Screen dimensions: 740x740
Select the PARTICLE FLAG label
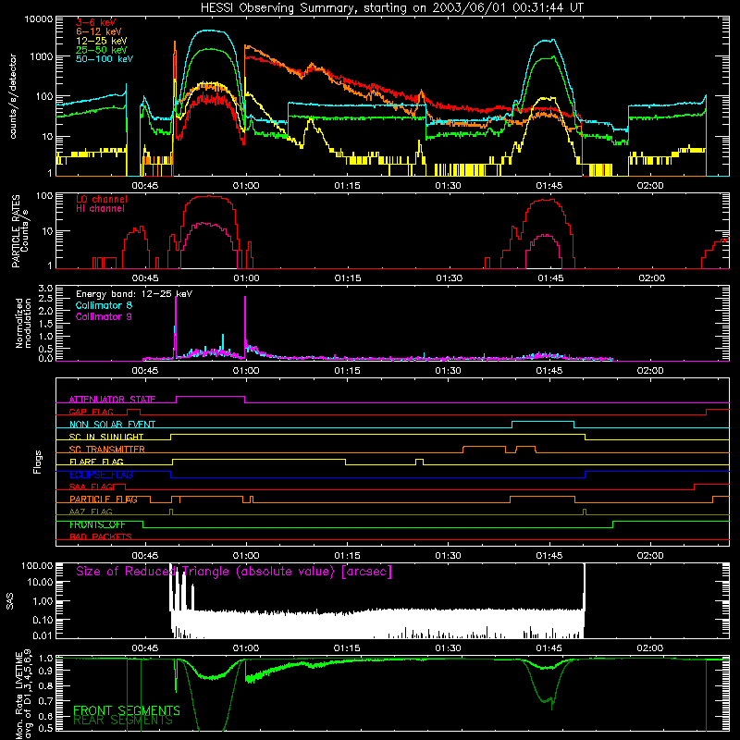(x=104, y=499)
